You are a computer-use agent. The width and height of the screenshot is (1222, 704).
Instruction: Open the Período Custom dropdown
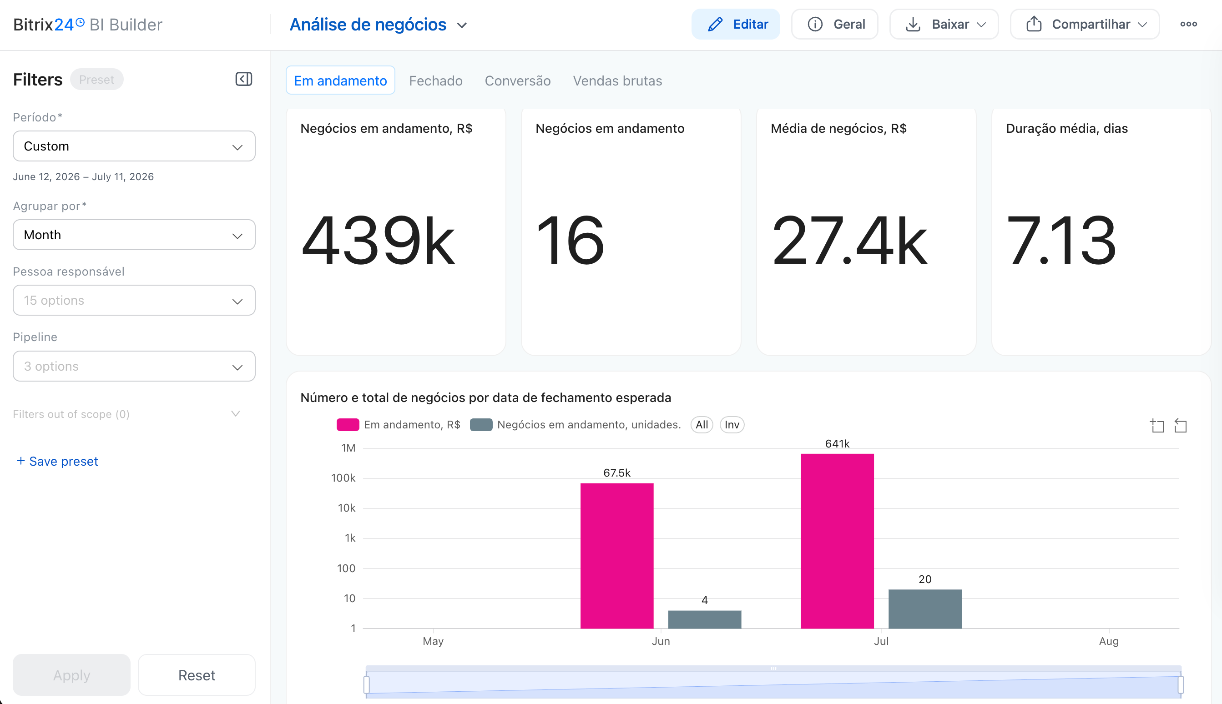[134, 146]
